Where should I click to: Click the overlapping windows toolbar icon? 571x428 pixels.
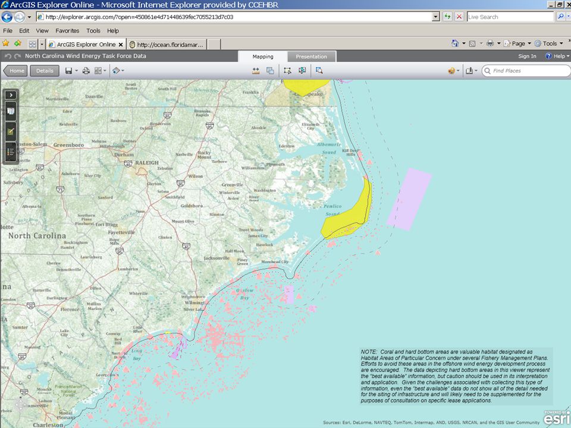click(x=270, y=71)
